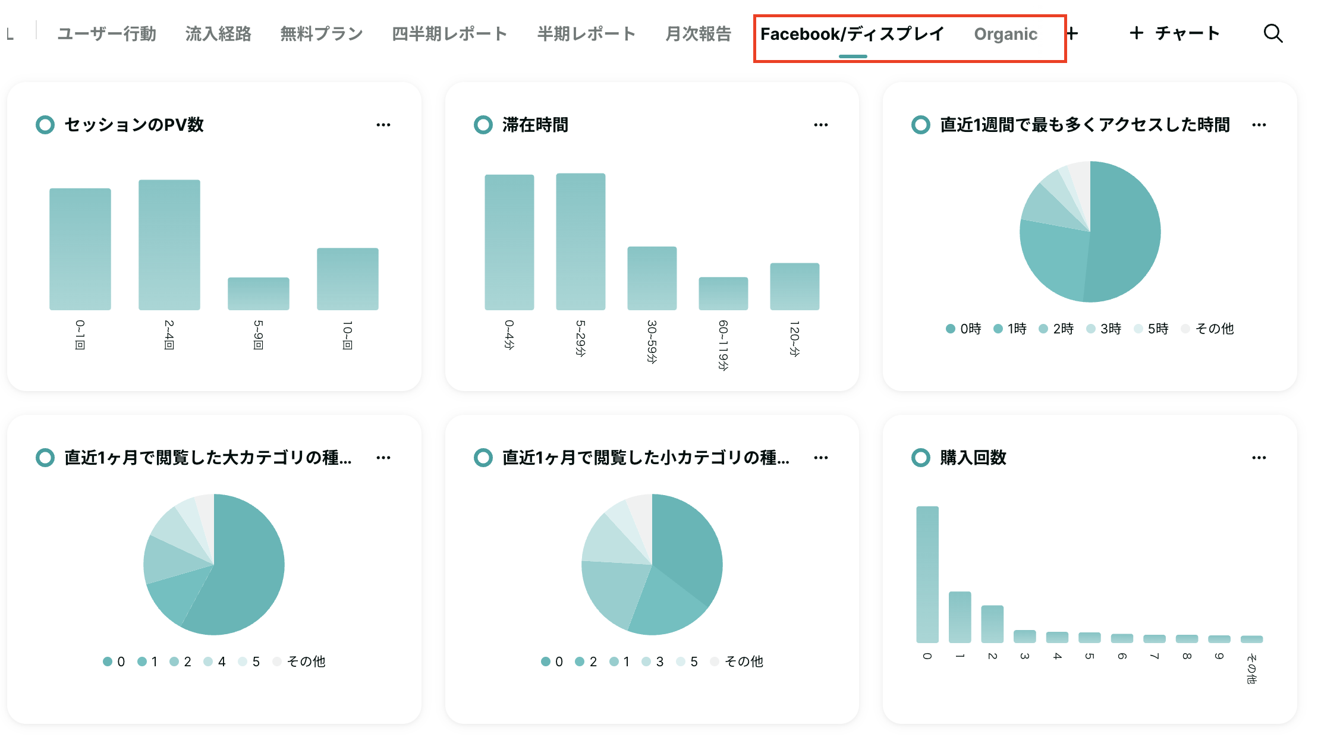Toggle the 0時 legend item
This screenshot has width=1340, height=737.
click(964, 329)
